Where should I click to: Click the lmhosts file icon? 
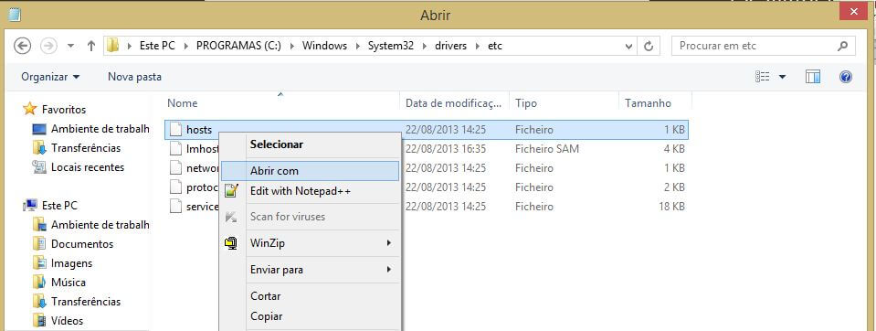176,149
